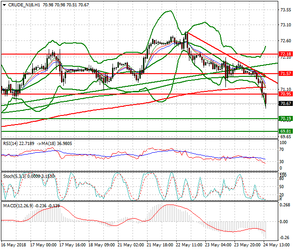The height and width of the screenshot is (250, 296).
Task: Select the 72.18 red price level label
Action: (286, 54)
